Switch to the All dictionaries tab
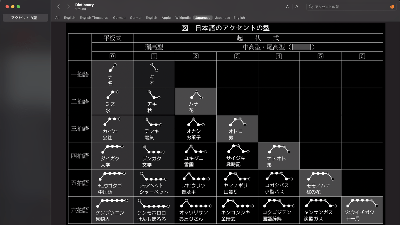 tap(57, 18)
